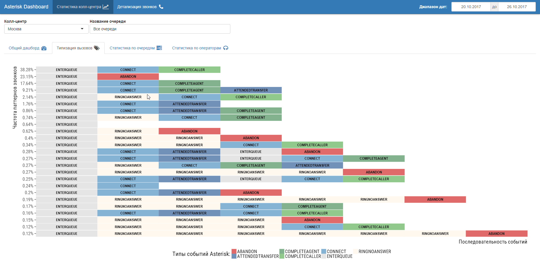The image size is (540, 273).
Task: Click the CONNECT legend color swatch
Action: pos(324,251)
